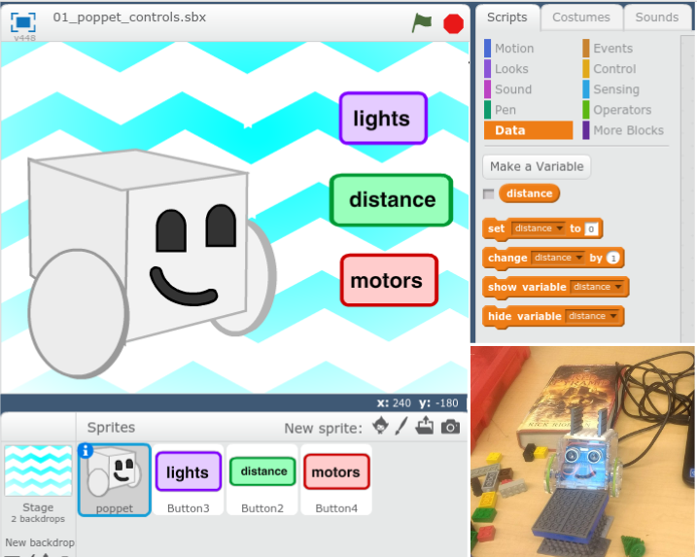The width and height of the screenshot is (697, 558).
Task: Select the Motion block category
Action: (509, 48)
